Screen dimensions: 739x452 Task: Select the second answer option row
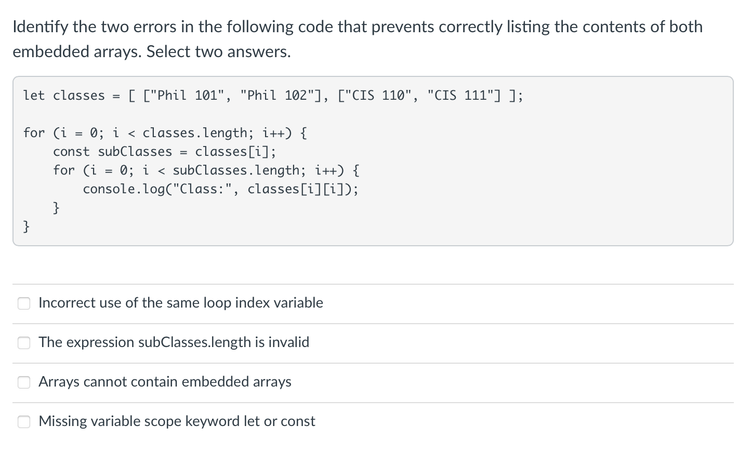tap(174, 342)
